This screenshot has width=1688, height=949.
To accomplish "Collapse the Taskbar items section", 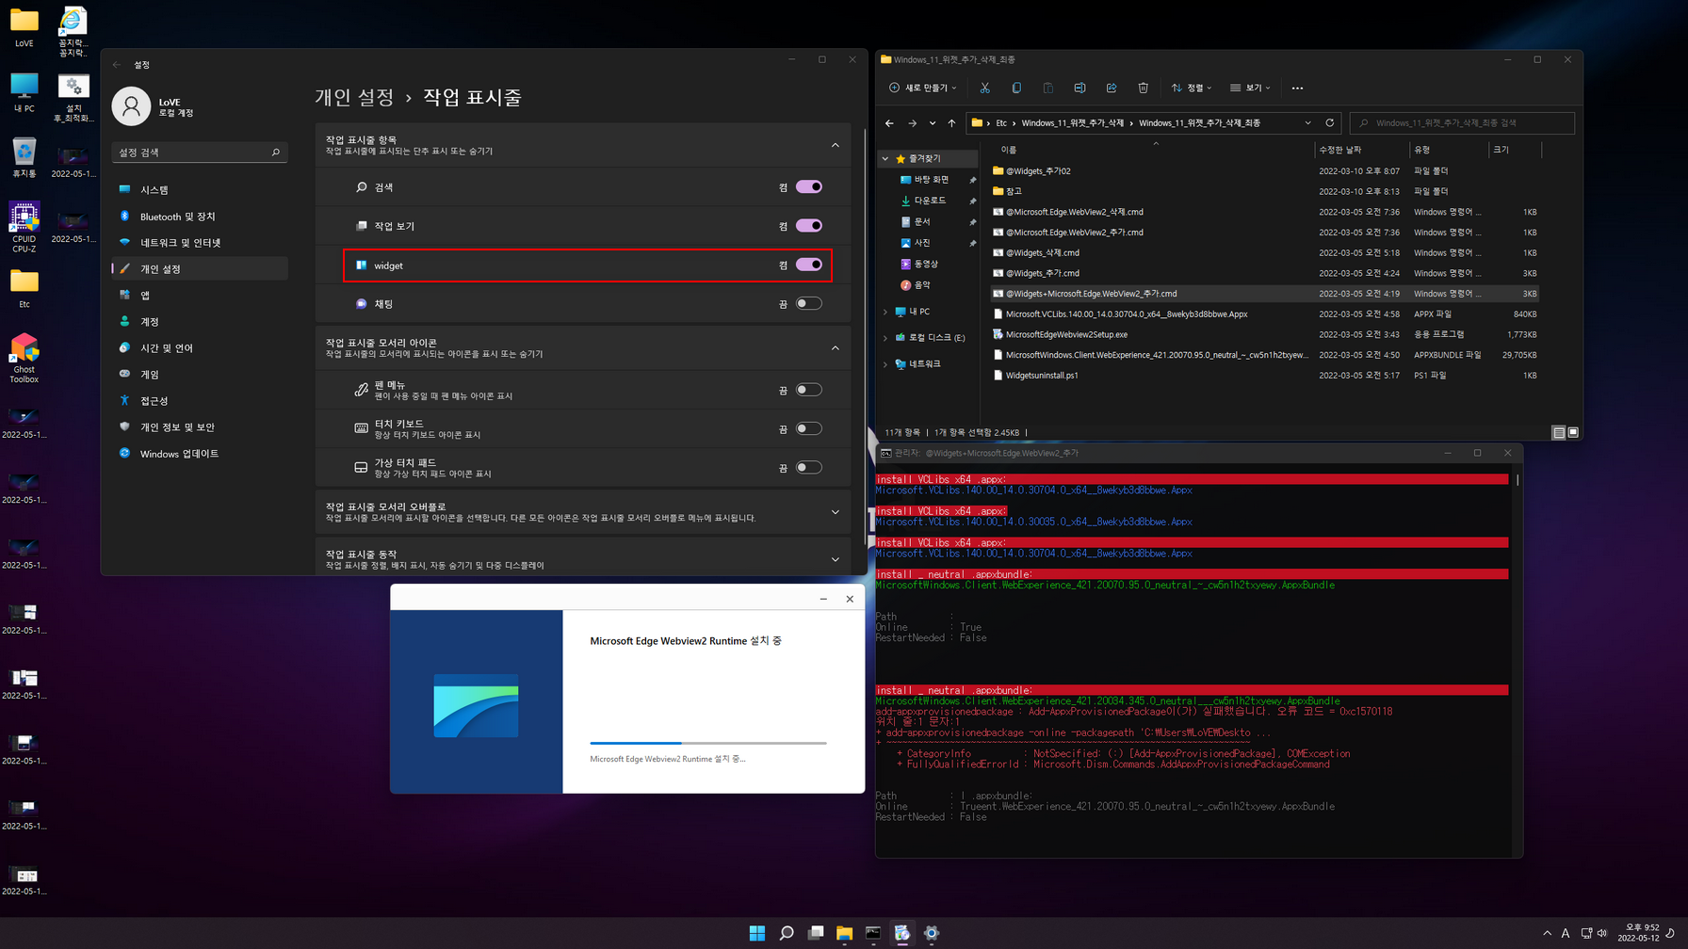I will tap(836, 145).
